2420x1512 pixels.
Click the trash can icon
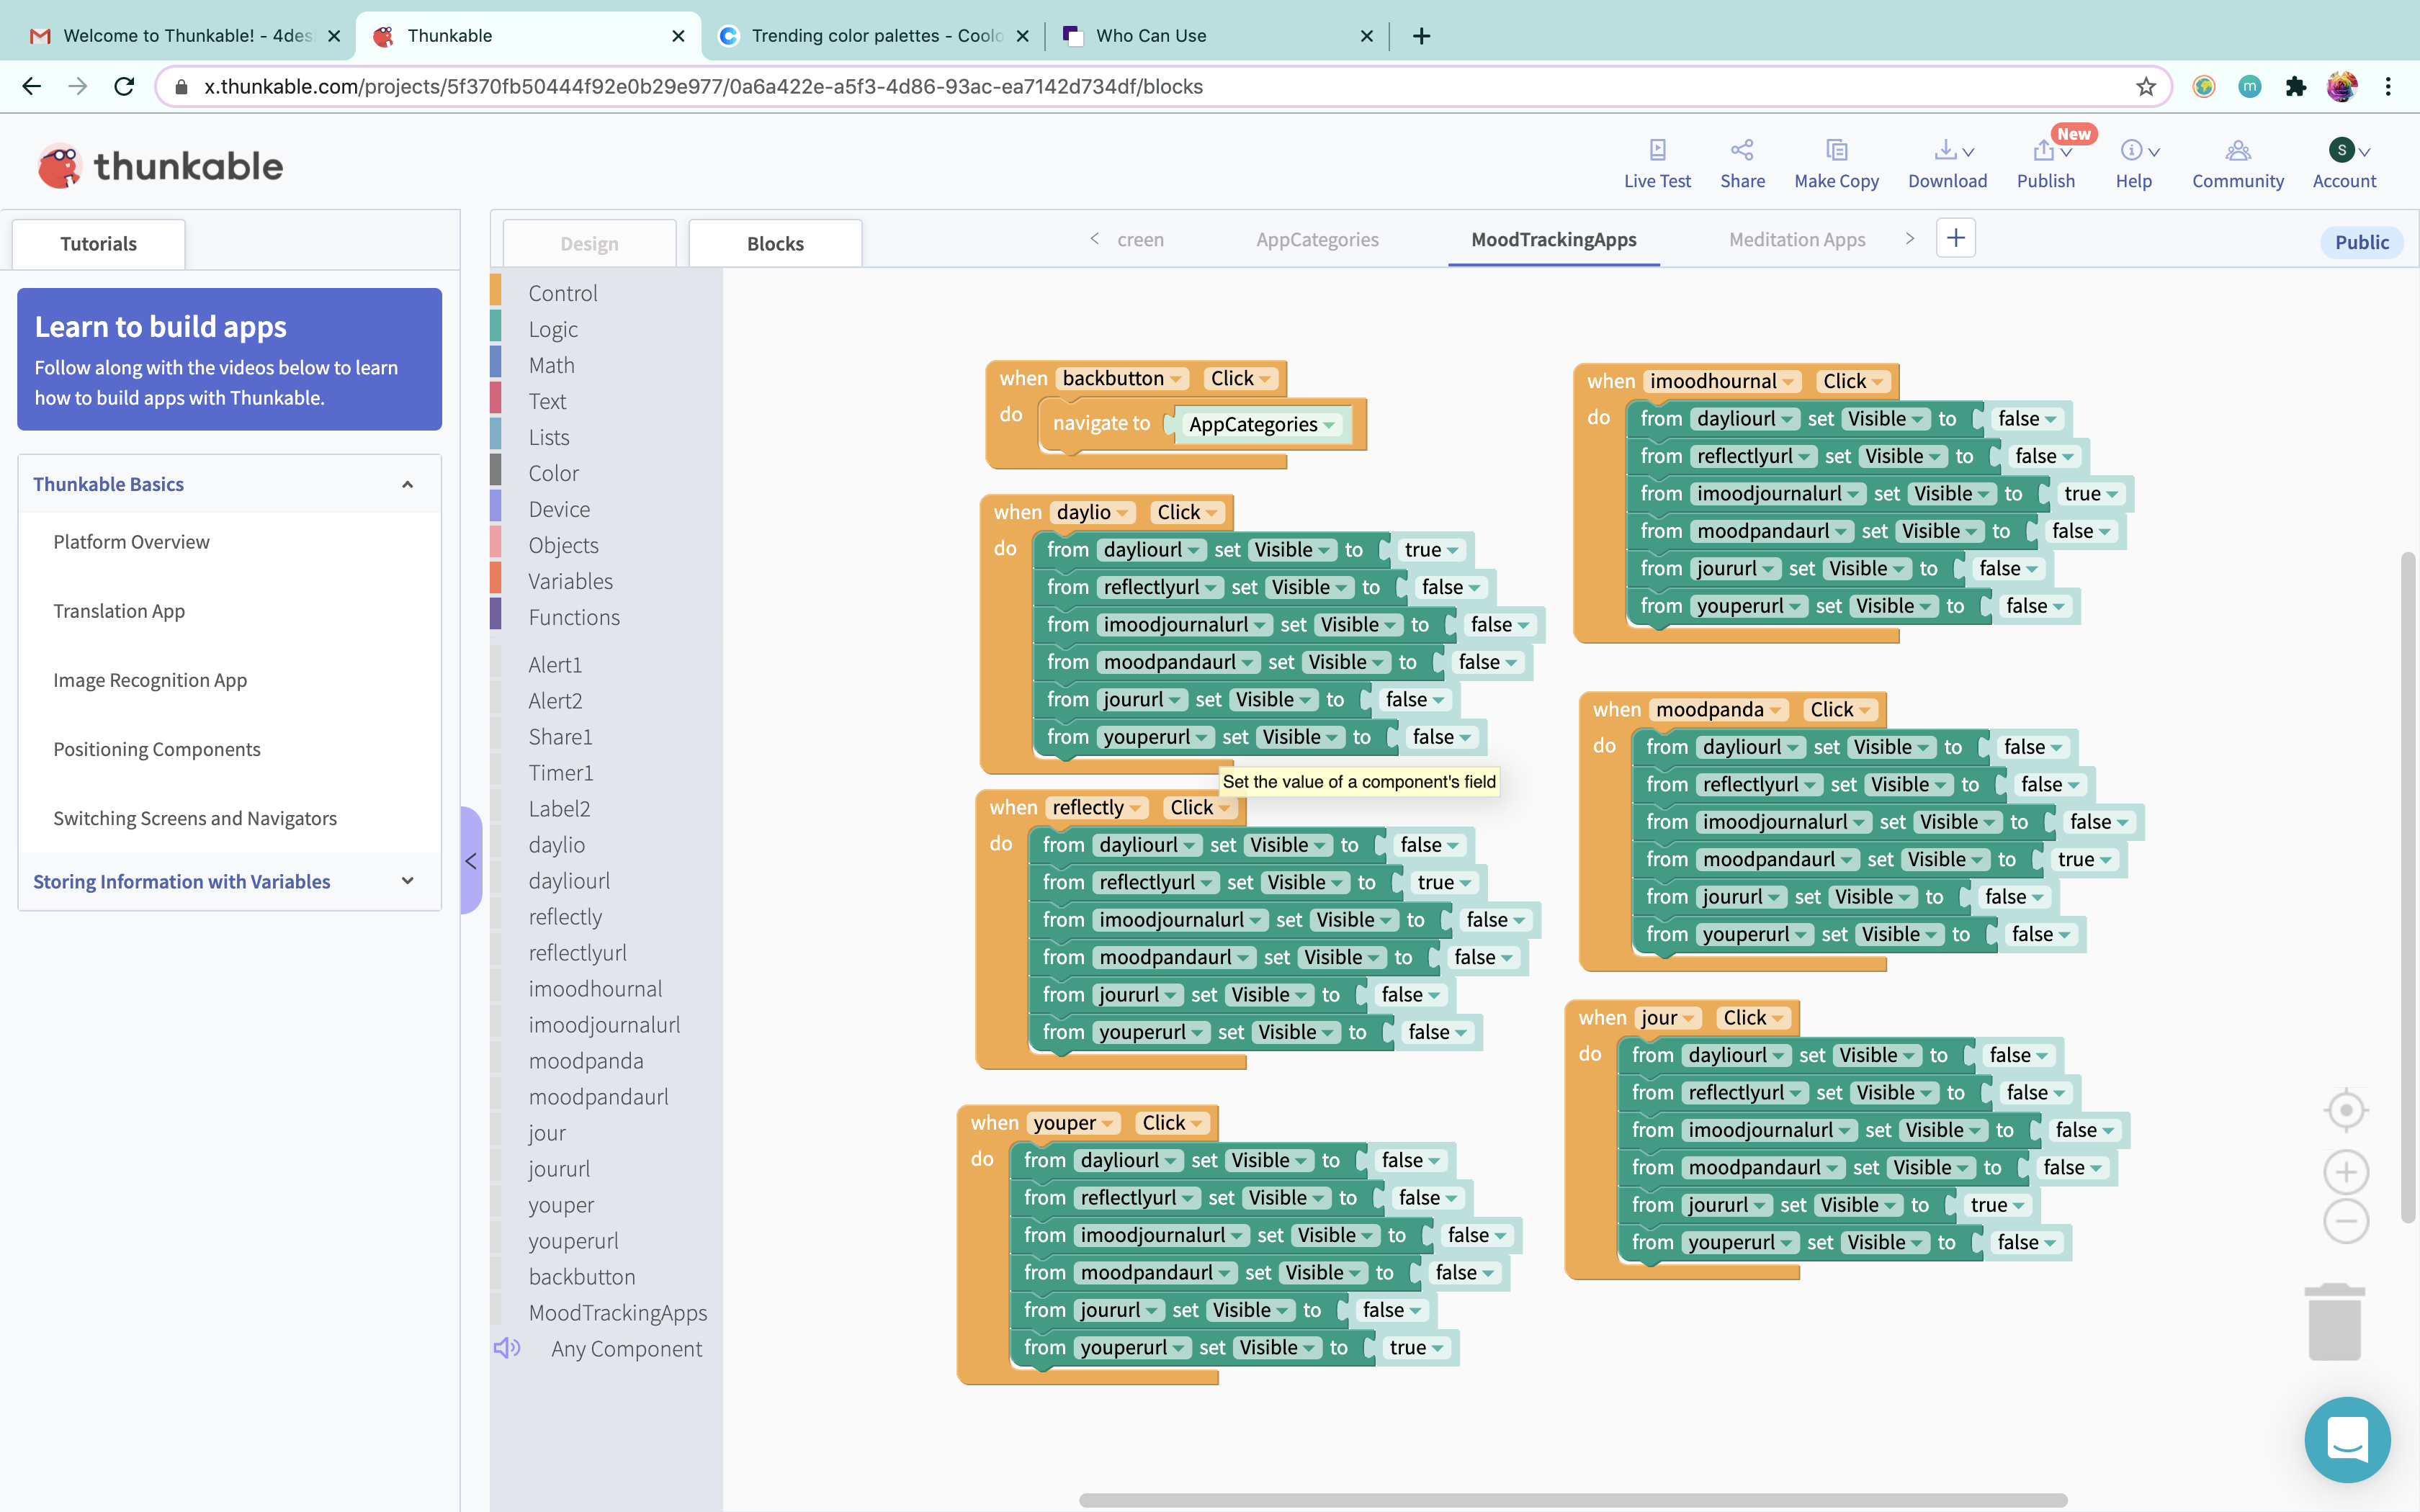tap(2335, 1322)
